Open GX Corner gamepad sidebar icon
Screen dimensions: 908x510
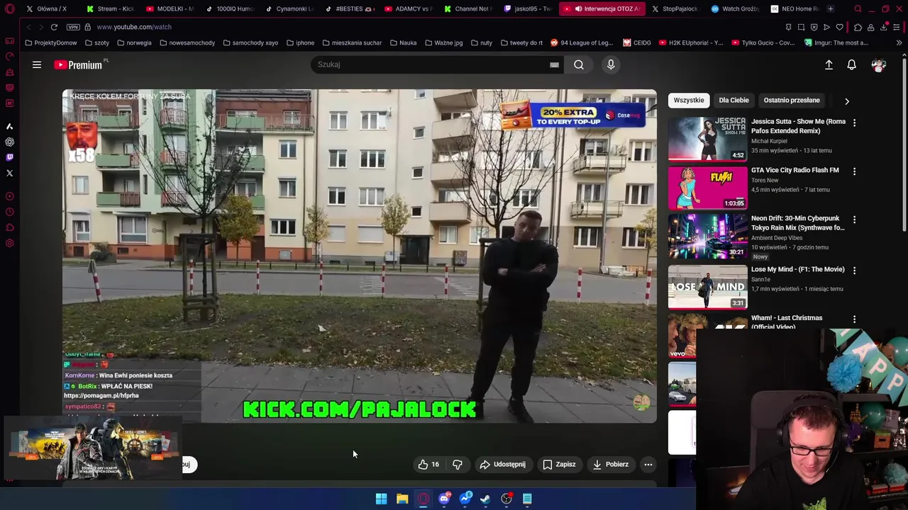pos(9,41)
